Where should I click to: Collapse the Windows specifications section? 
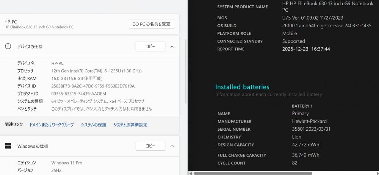[x=172, y=146]
